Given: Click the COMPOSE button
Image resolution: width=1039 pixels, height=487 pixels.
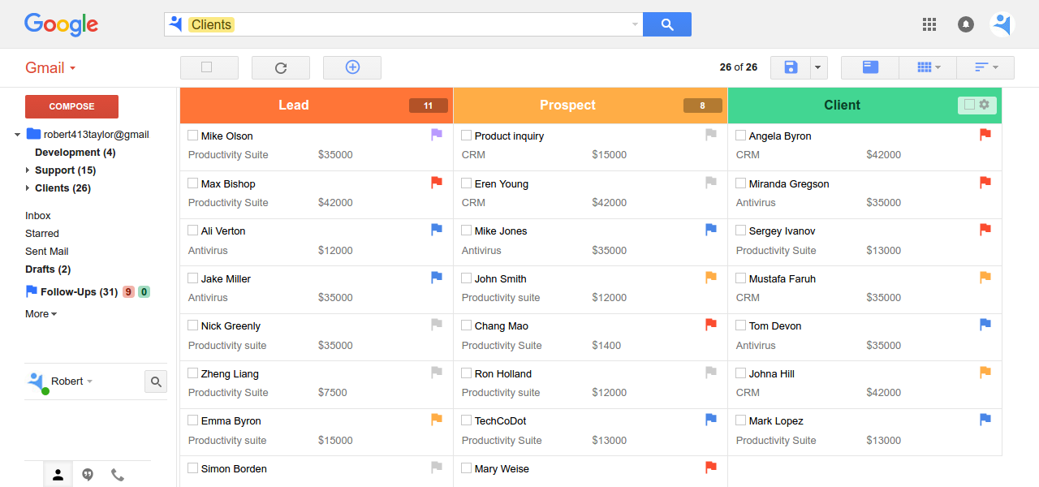Looking at the screenshot, I should tap(71, 106).
